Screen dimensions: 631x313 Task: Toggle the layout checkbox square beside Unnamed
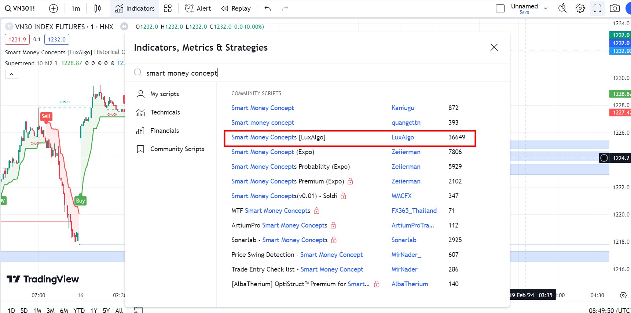coord(500,8)
